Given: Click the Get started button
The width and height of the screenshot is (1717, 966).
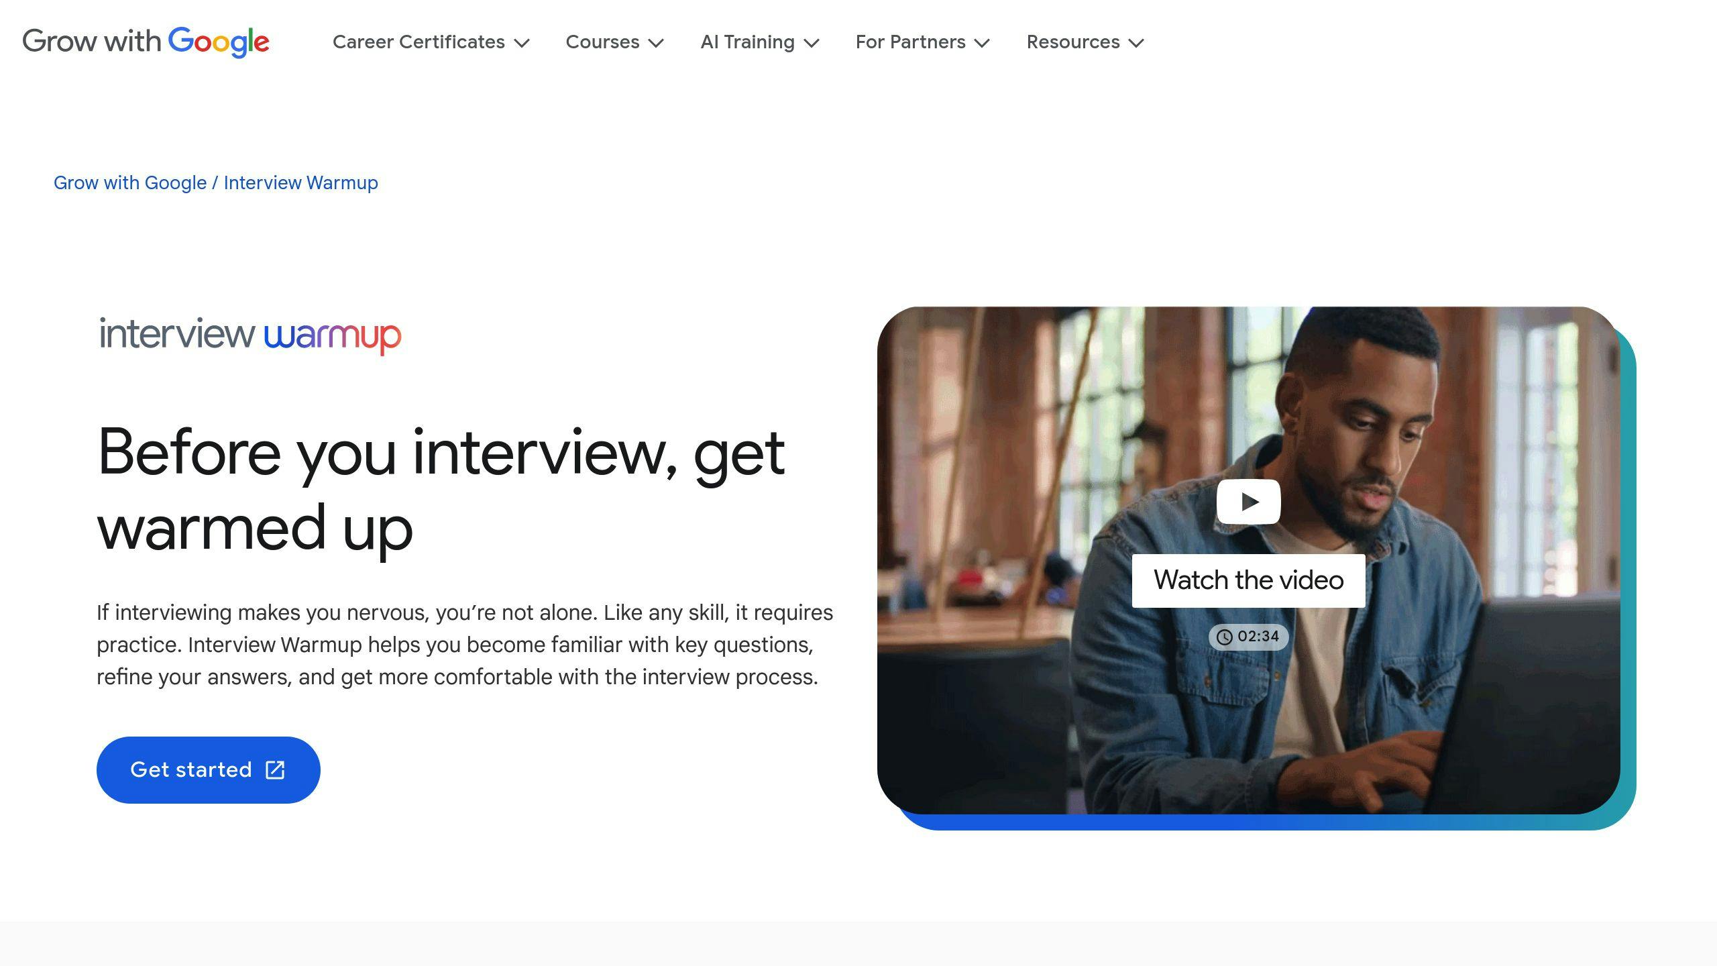Looking at the screenshot, I should coord(209,769).
